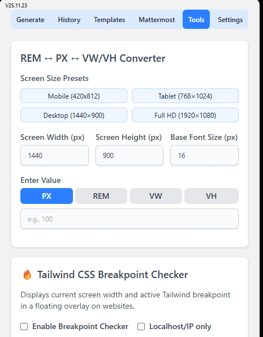This screenshot has width=263, height=337.
Task: Click the Screen Size Presets label
Action: click(54, 79)
